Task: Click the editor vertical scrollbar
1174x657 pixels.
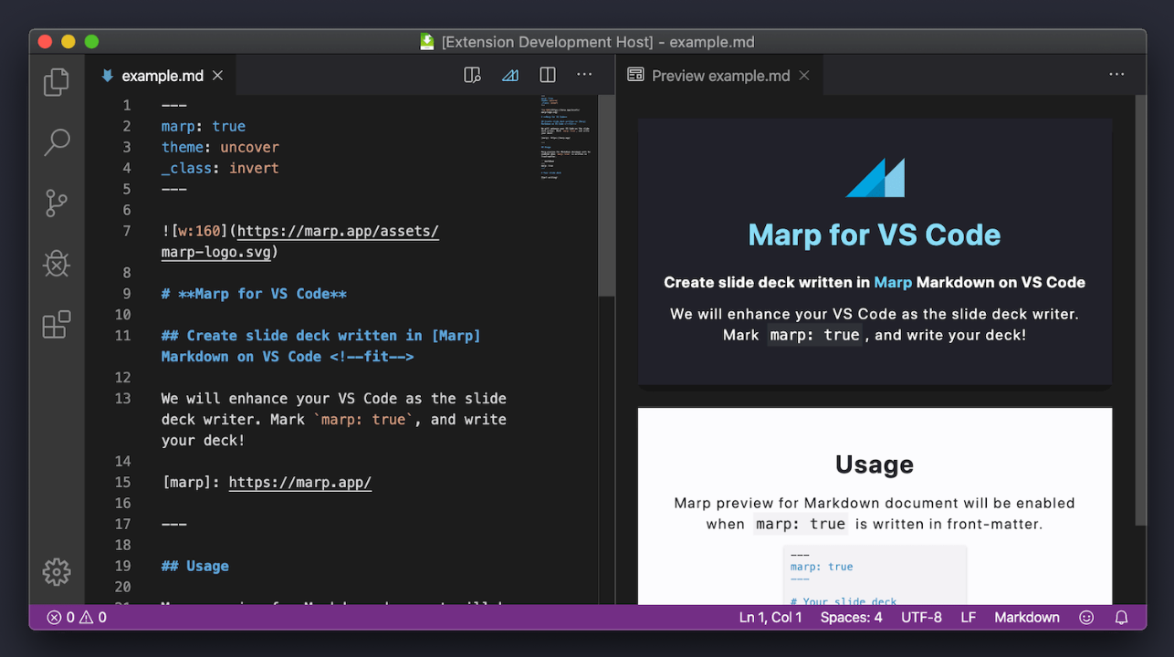Action: [x=606, y=195]
